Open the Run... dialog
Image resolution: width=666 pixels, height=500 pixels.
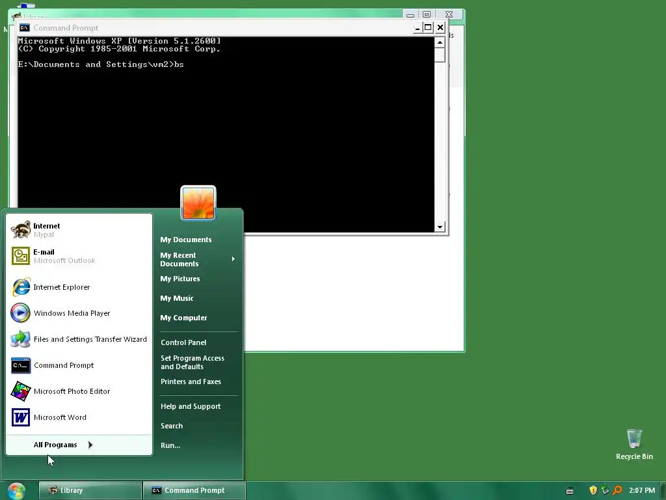(x=170, y=445)
